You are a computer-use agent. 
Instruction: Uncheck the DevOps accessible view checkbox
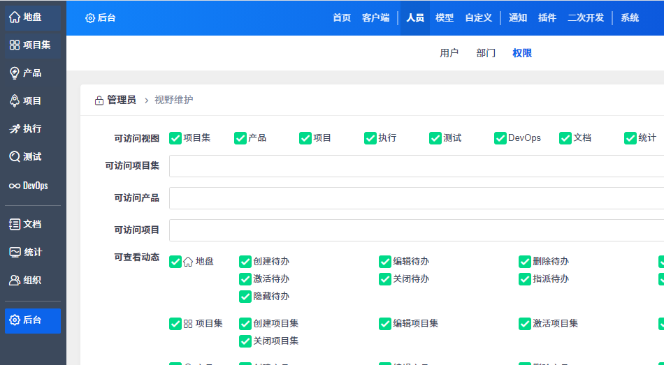500,138
